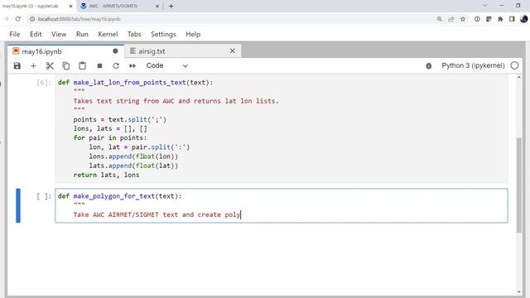
Task: Click the docstring 'Takes text string from AWC' line
Action: coord(176,101)
